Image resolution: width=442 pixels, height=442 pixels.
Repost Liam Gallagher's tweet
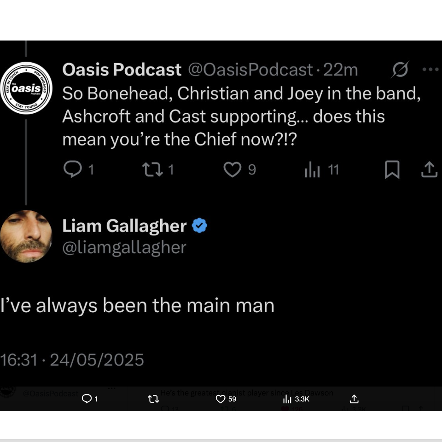[153, 399]
